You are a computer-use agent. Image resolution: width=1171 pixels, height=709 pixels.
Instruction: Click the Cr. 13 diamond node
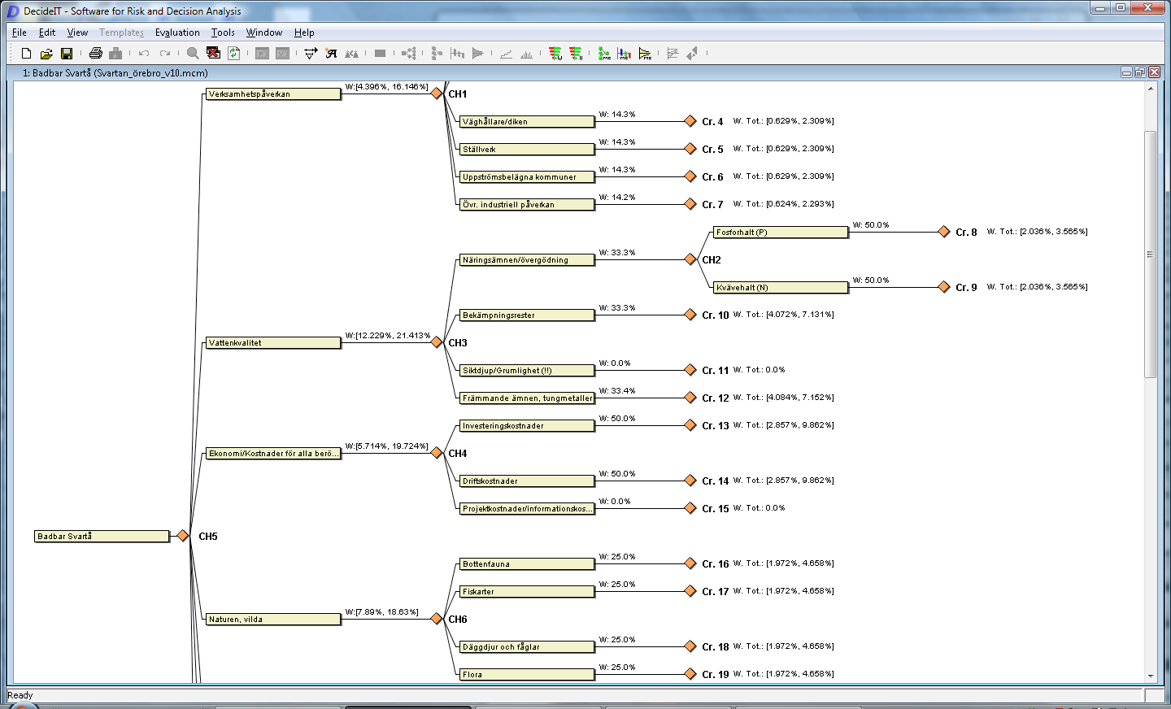pos(690,425)
